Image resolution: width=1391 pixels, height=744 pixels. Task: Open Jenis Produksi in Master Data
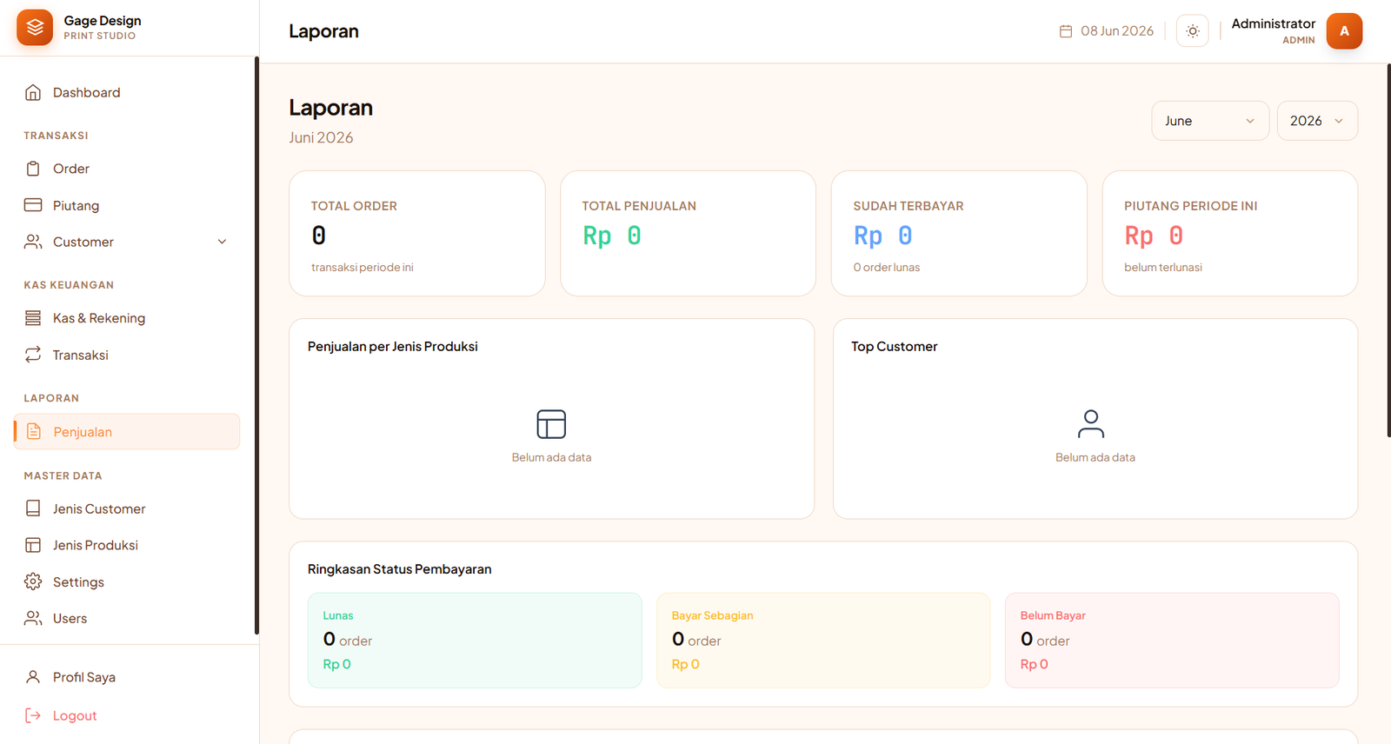127,545
